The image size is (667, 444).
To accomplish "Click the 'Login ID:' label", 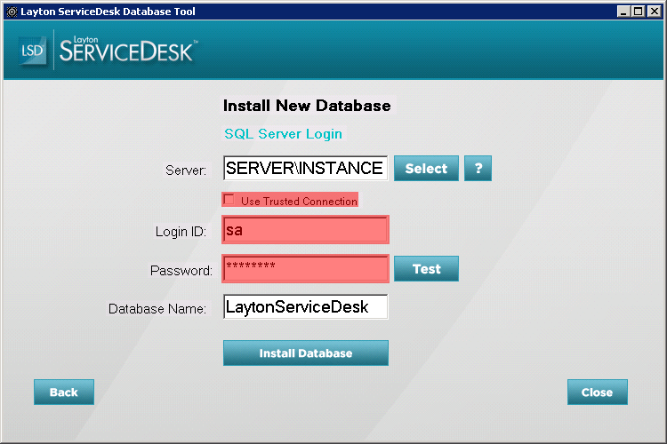I will 181,232.
